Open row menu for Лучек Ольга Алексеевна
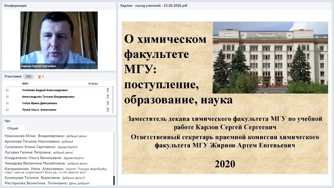Viewport: 334px width, 188px height. [7, 110]
